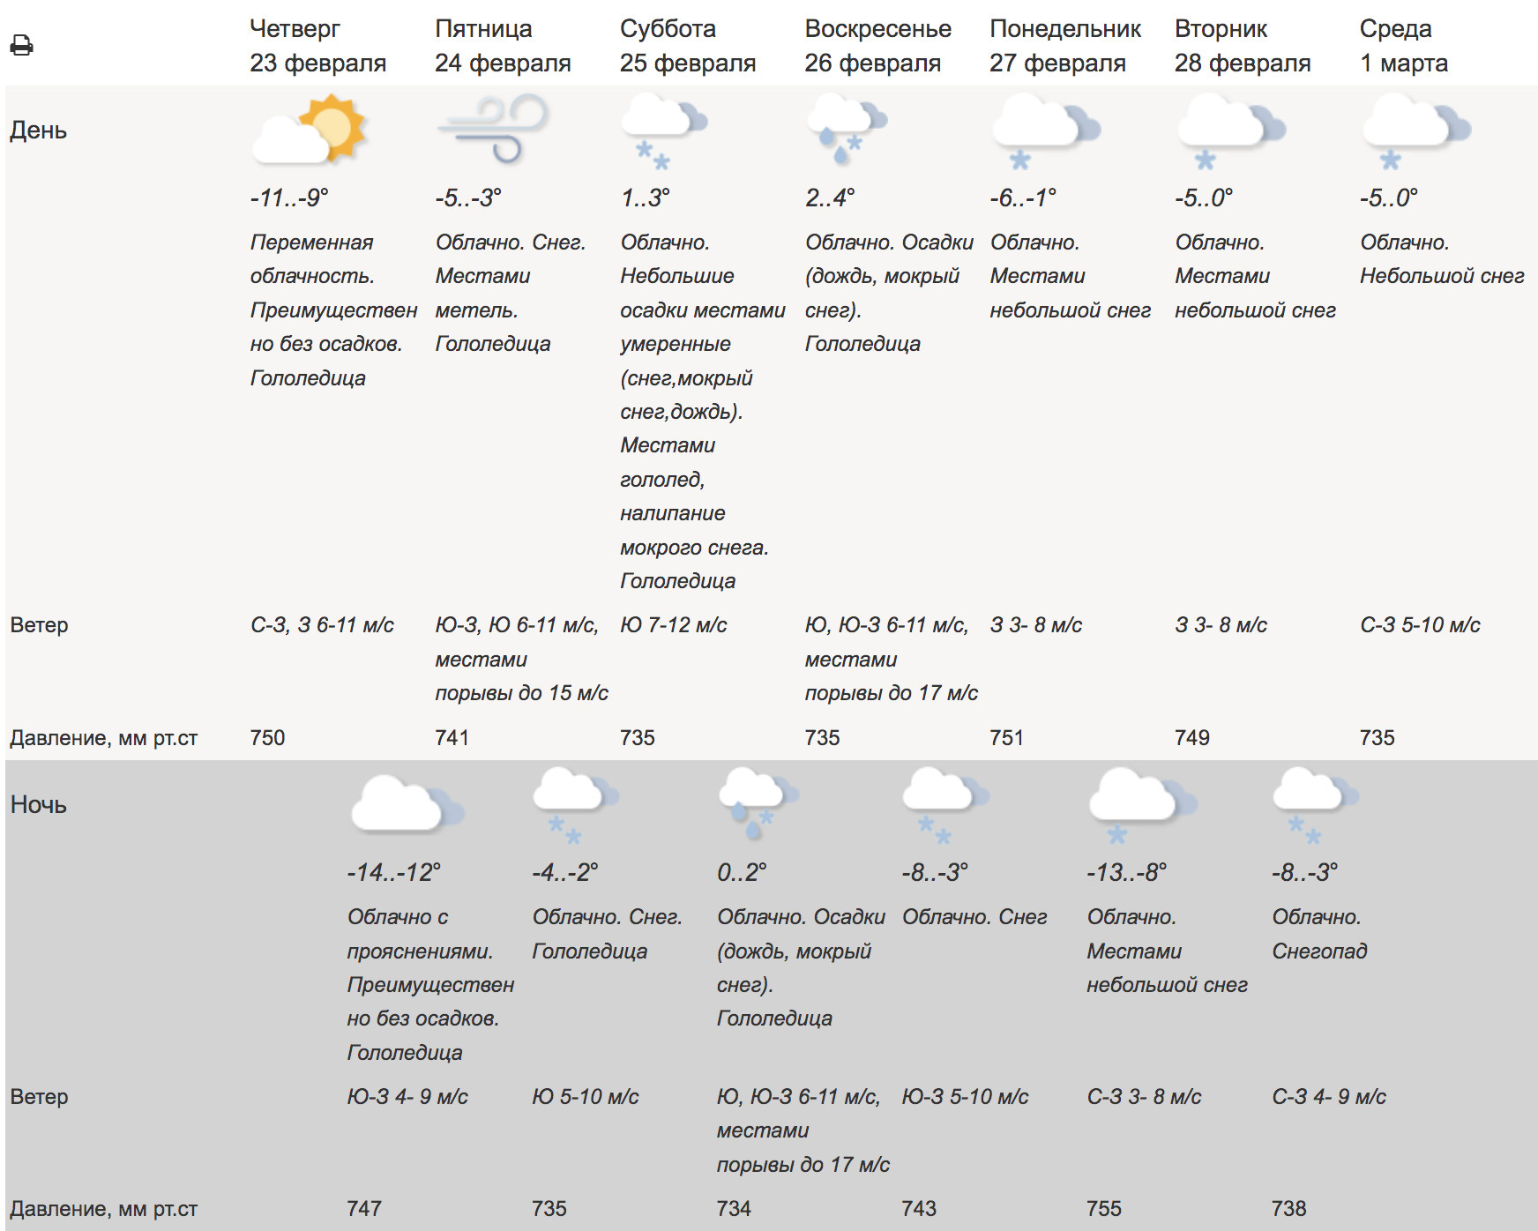Click night temperature -14..-12°
The image size is (1538, 1231).
[393, 873]
